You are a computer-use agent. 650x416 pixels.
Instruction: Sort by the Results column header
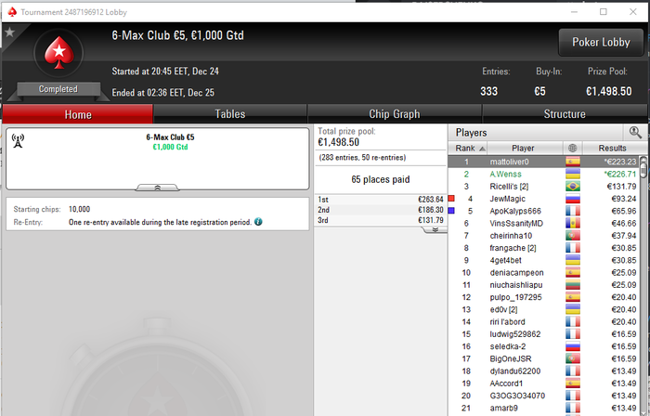612,148
